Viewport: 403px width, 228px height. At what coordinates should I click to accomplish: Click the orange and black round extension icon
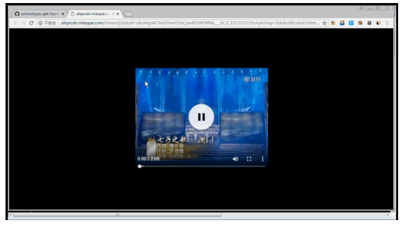click(379, 23)
